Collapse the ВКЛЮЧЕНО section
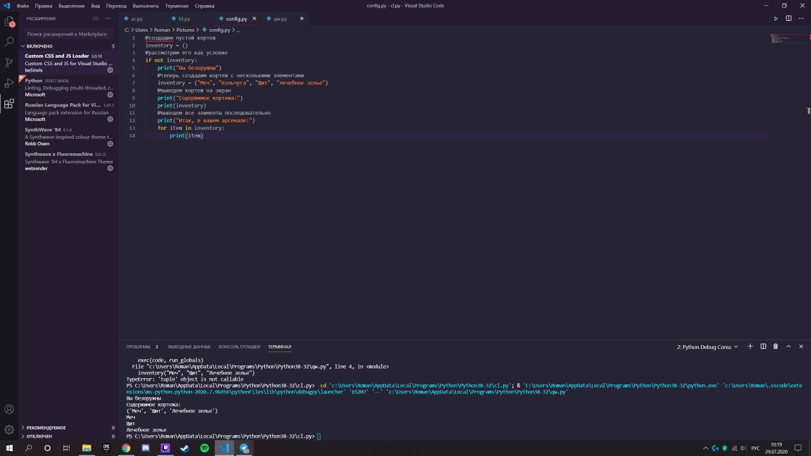This screenshot has width=811, height=456. click(68, 46)
